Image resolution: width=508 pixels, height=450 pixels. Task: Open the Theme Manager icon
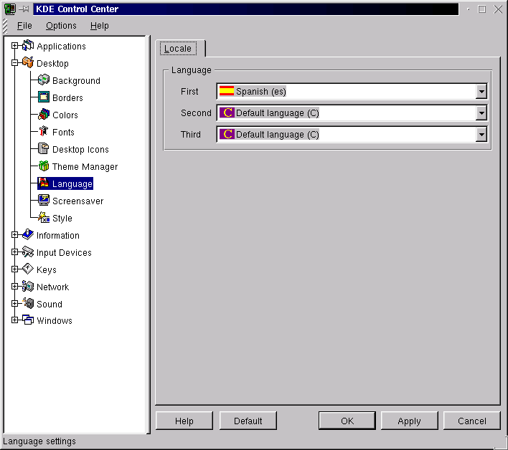pos(44,166)
